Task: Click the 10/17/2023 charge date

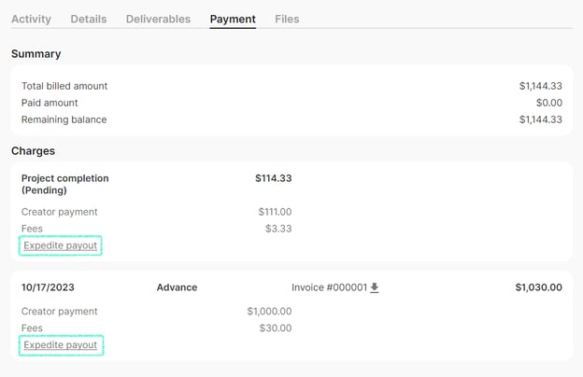Action: tap(47, 287)
